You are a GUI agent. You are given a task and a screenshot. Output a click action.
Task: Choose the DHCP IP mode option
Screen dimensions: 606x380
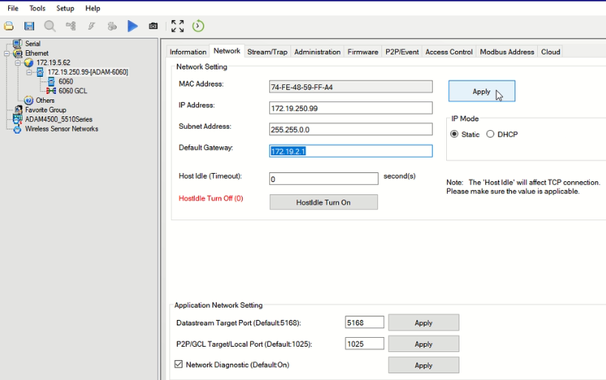491,135
